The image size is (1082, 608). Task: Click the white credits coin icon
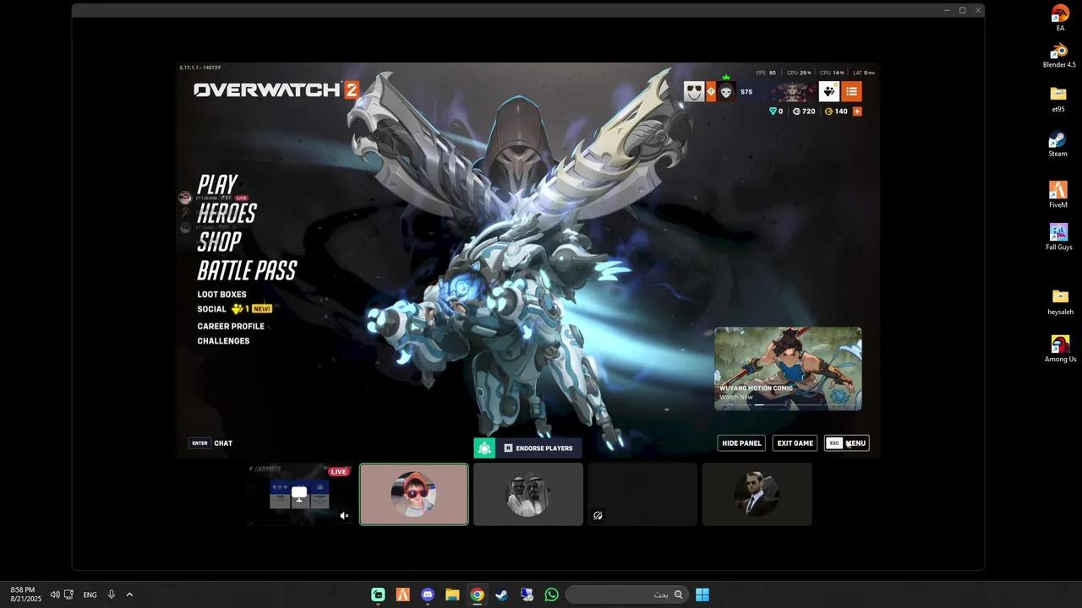click(x=796, y=111)
